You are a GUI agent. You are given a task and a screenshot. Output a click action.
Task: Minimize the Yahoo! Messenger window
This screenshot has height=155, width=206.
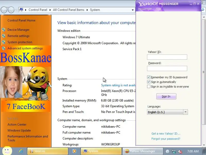pyautogui.click(x=191, y=4)
